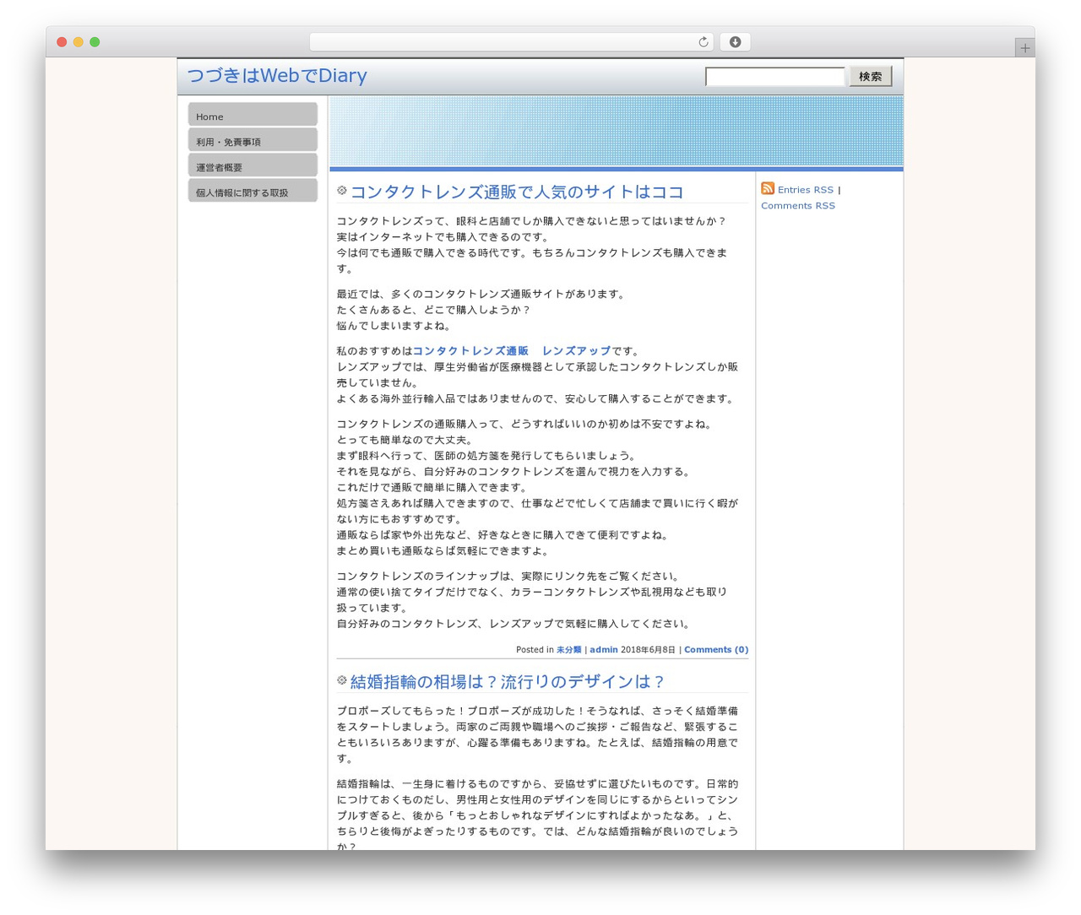Open post 結婚指輪の相場は？流行りのデザインは？
Screen dimensions: 1081x915
pos(508,681)
